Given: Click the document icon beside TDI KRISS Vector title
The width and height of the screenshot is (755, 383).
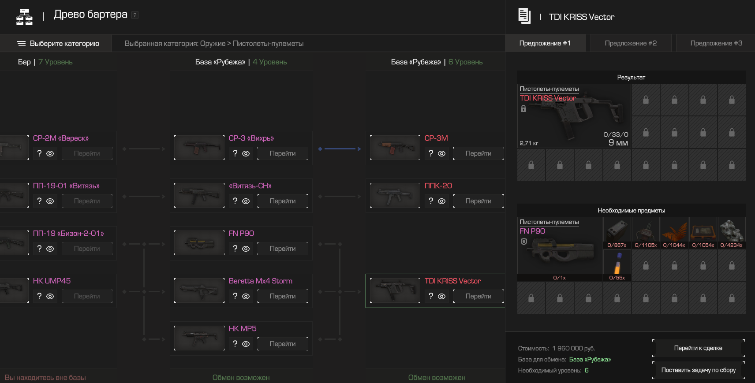Looking at the screenshot, I should click(524, 16).
